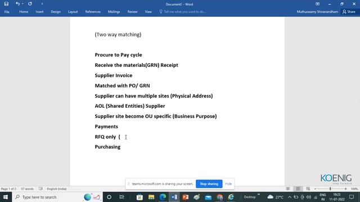Screen dimensions: 360x202
Task: Switch to the View ribbon tab
Action: [x=148, y=12]
